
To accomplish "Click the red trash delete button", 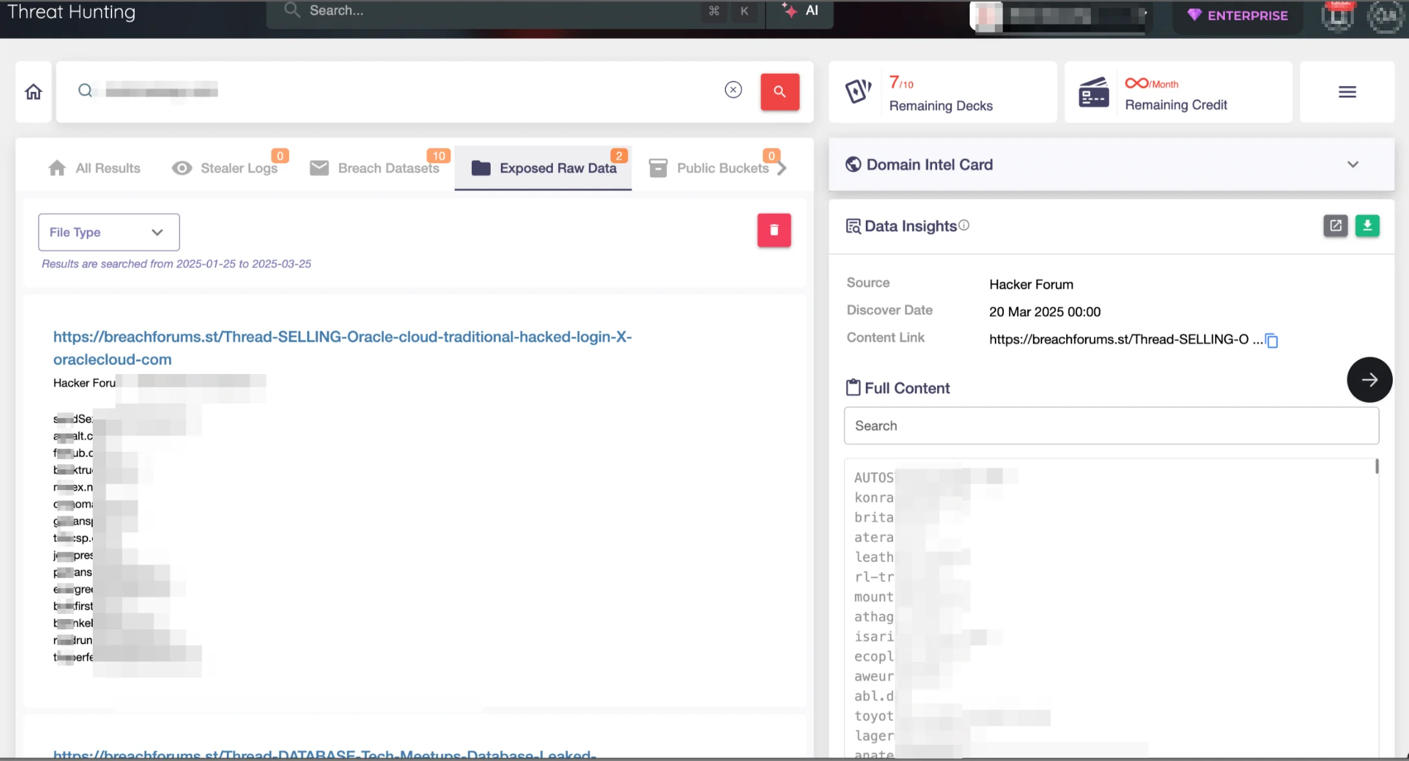I will click(774, 230).
